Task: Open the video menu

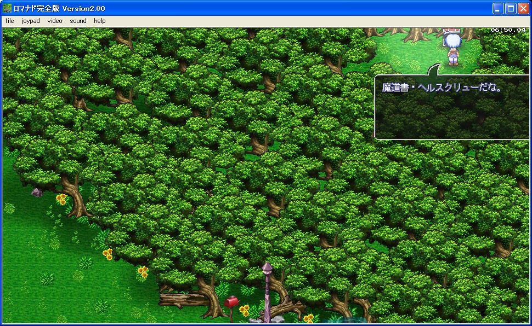Action: pos(55,21)
